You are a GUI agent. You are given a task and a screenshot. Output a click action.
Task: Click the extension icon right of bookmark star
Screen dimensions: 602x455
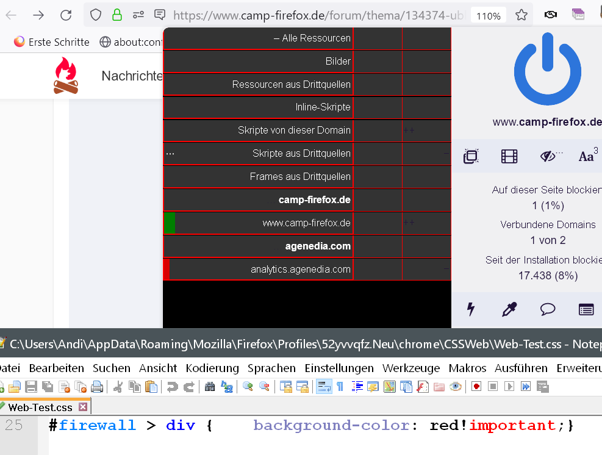coord(551,15)
